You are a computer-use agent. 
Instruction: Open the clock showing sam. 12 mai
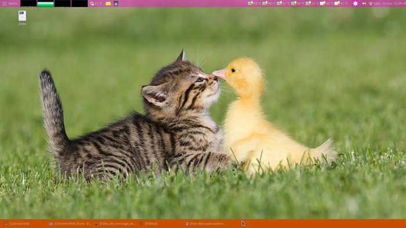click(x=390, y=3)
